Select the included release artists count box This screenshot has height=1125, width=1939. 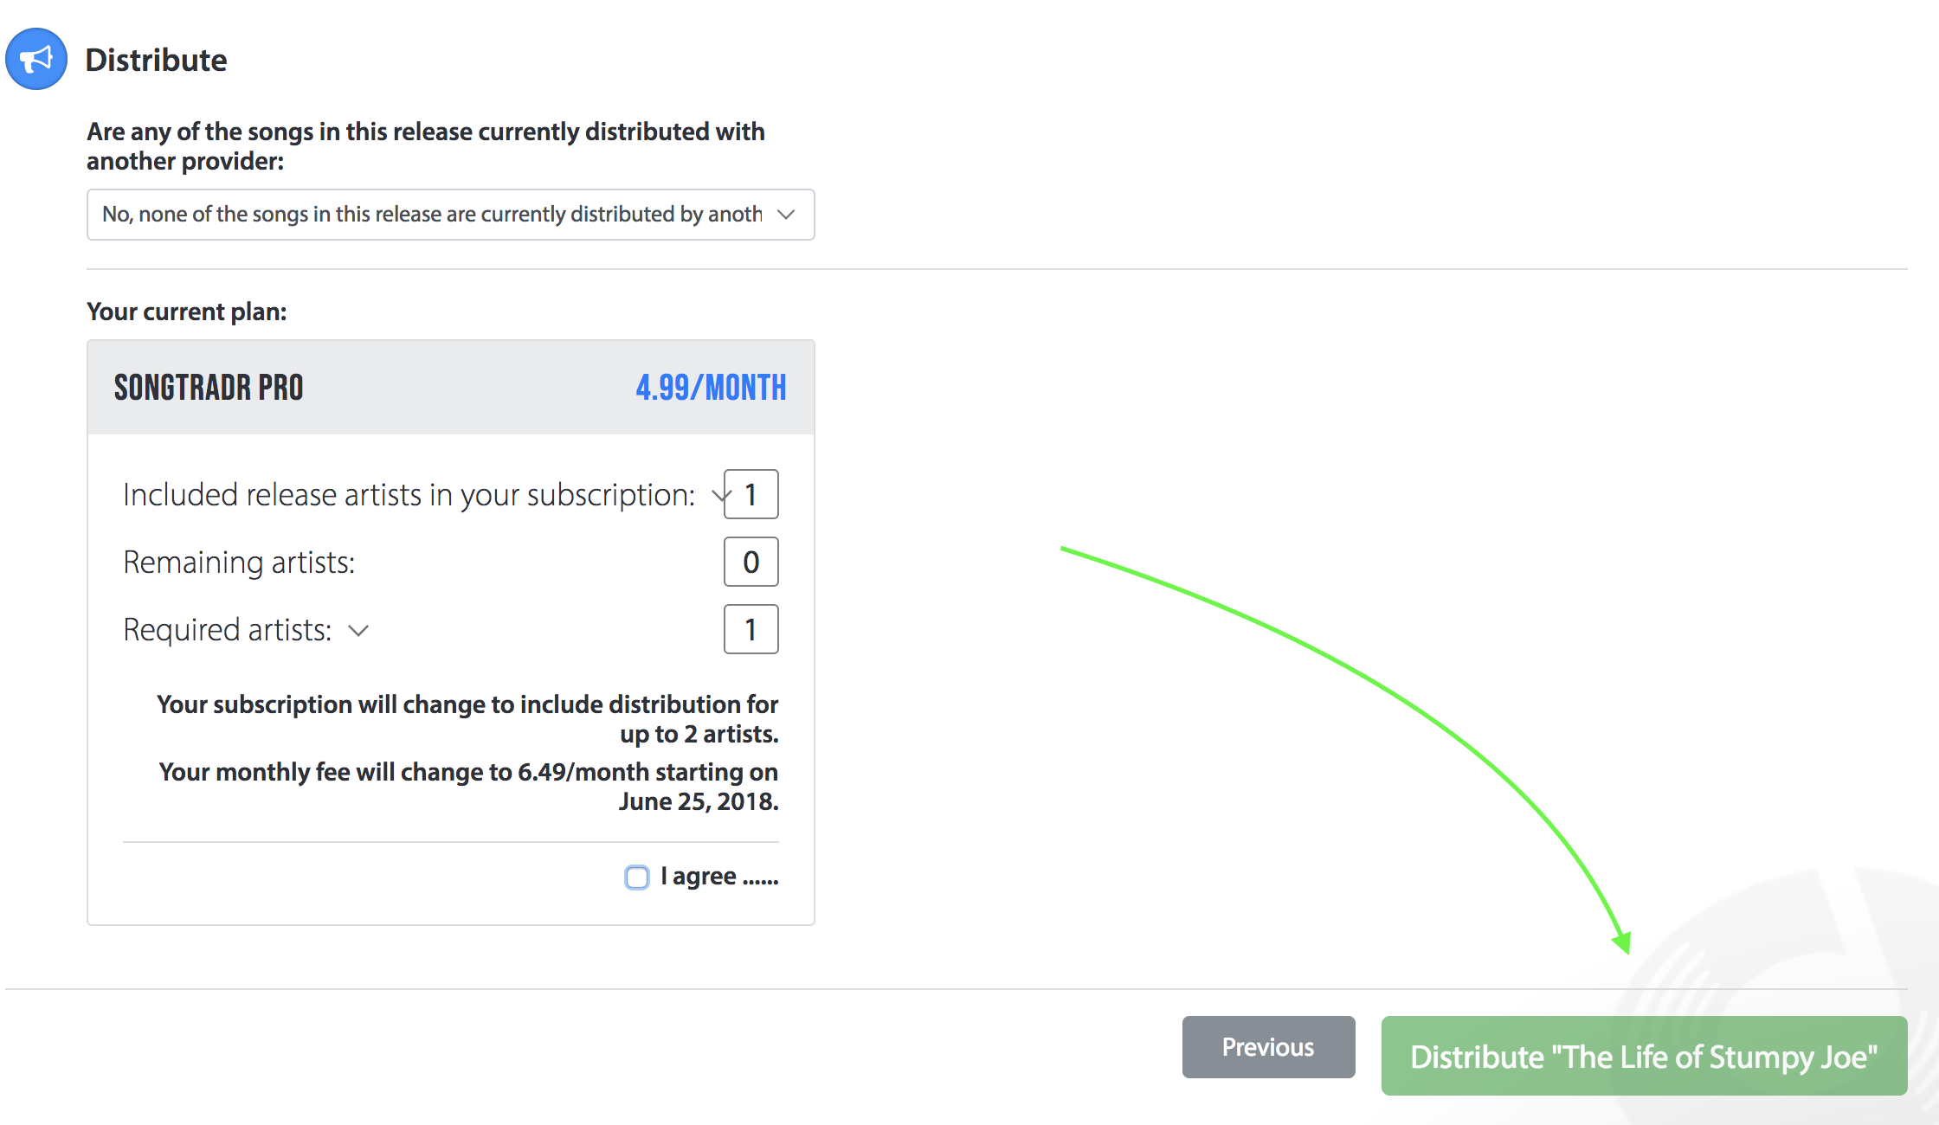751,494
